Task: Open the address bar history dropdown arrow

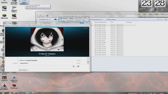Action: (x=136, y=16)
